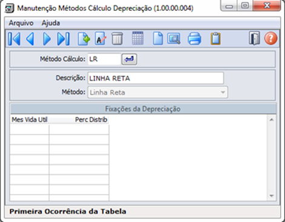This screenshot has height=222, width=285.
Task: Exit via the door icon
Action: 254,38
